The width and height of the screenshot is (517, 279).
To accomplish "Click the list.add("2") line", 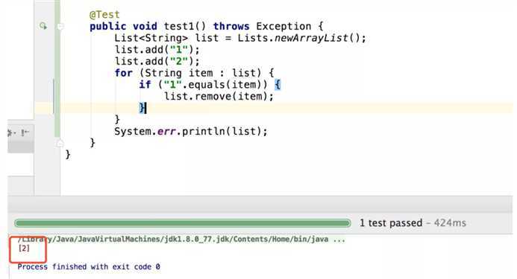I will click(x=157, y=62).
